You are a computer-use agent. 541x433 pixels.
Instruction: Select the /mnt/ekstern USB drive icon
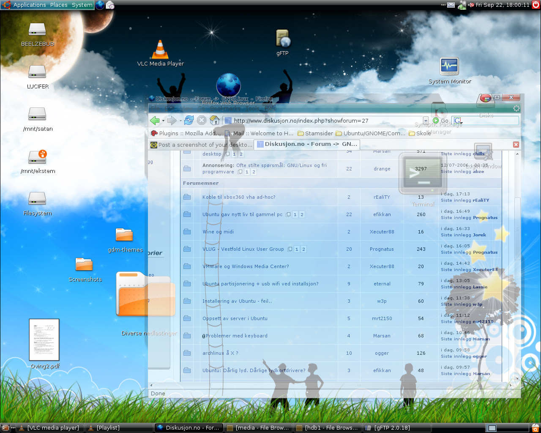38,157
